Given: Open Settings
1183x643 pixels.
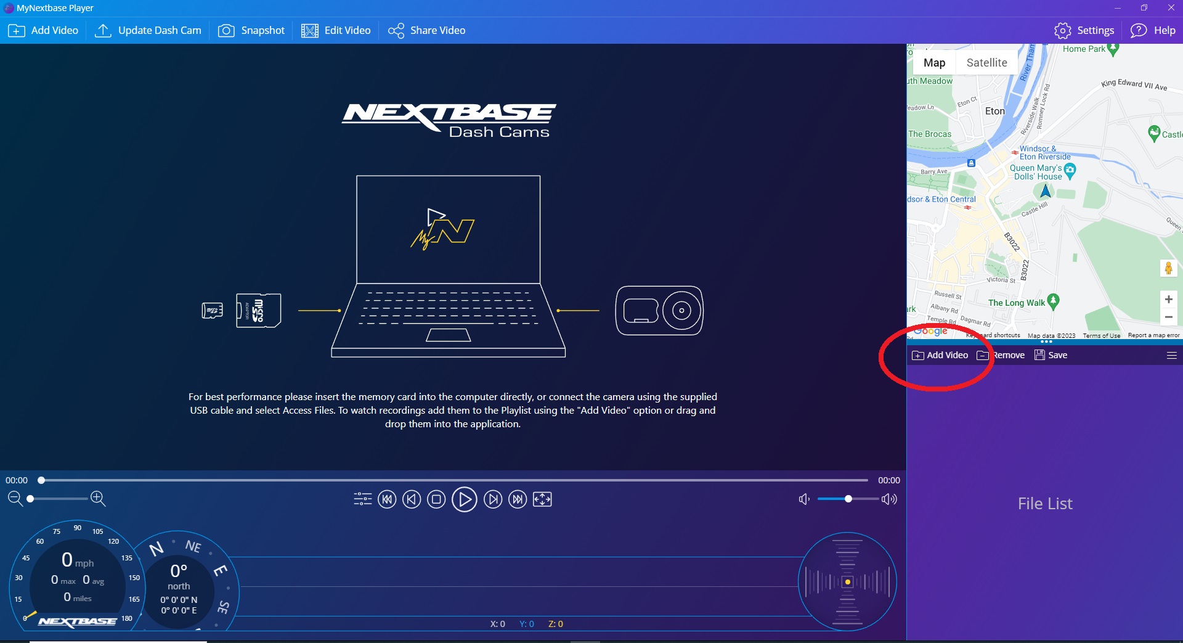Looking at the screenshot, I should (1084, 30).
